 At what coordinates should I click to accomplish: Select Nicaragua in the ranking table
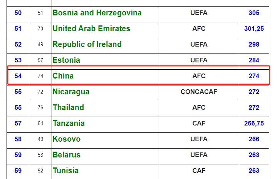tap(71, 92)
